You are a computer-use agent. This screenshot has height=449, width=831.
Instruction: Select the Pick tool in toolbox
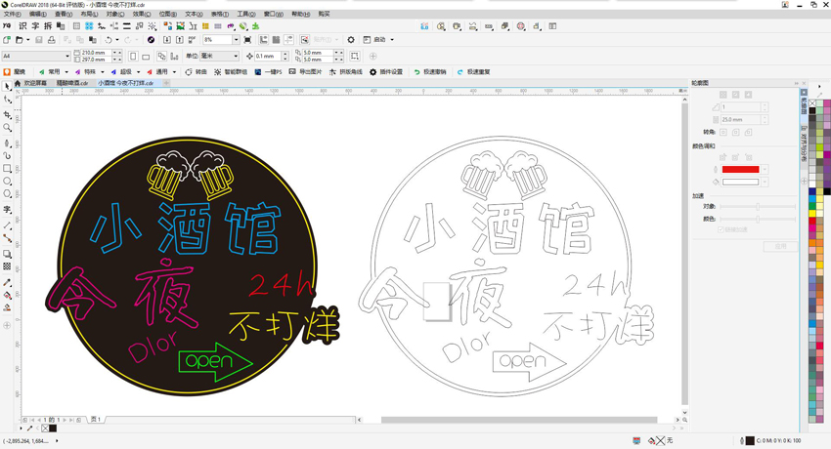tap(7, 87)
